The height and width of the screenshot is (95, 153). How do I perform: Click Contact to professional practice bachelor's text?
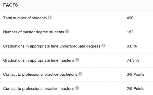point(40,74)
